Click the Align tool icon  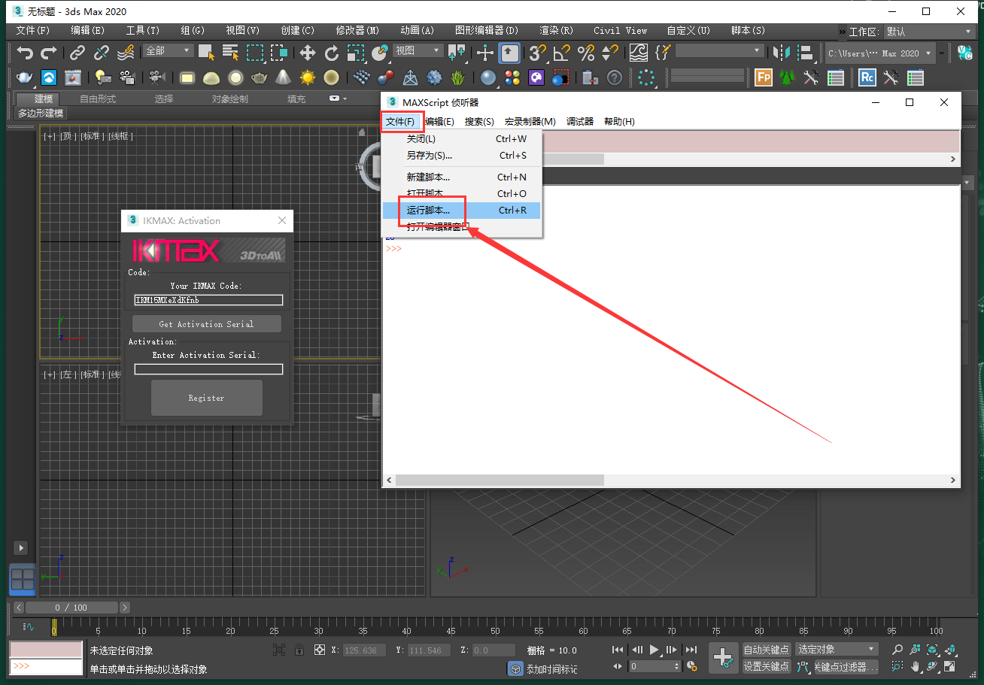point(806,53)
